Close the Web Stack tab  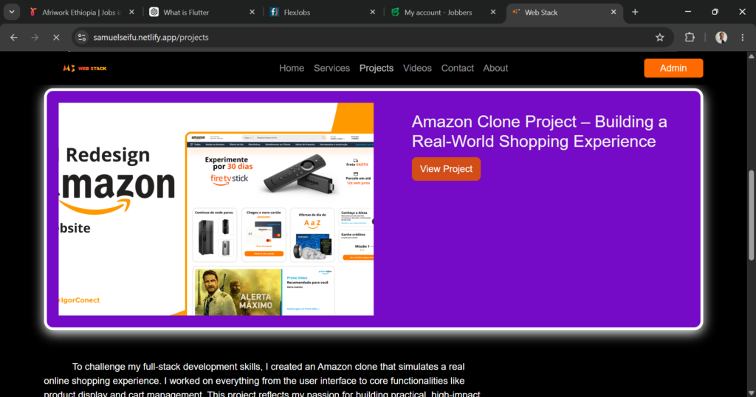pyautogui.click(x=614, y=12)
